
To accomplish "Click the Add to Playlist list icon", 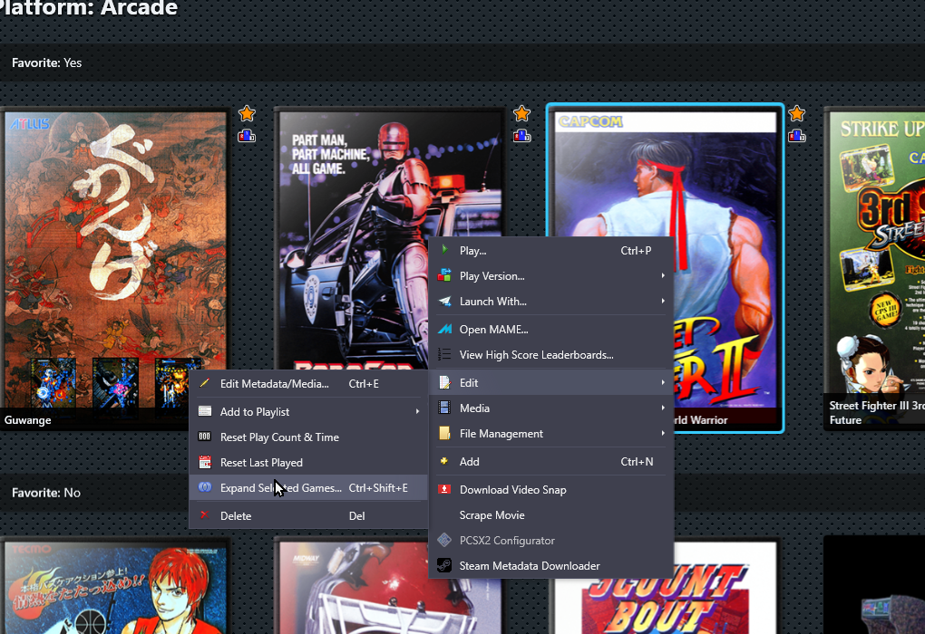I will point(205,411).
